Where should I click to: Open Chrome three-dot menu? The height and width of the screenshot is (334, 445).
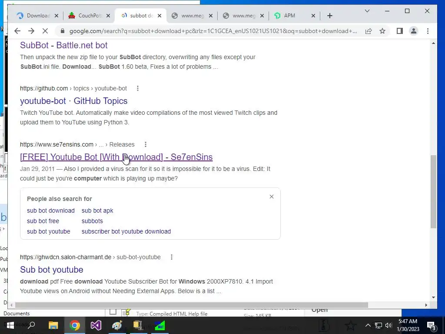tap(428, 31)
